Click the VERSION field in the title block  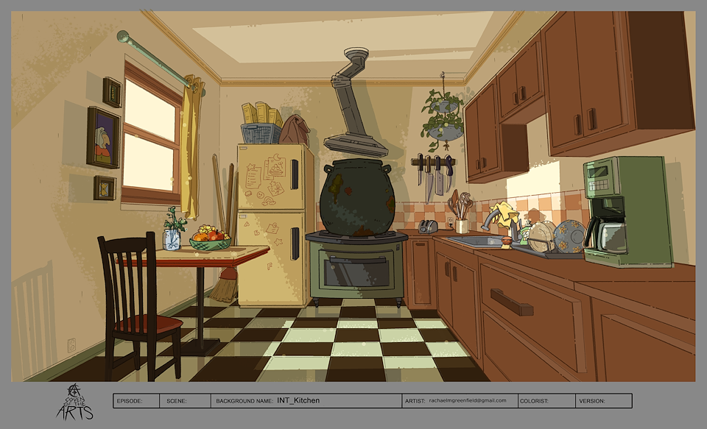click(602, 401)
